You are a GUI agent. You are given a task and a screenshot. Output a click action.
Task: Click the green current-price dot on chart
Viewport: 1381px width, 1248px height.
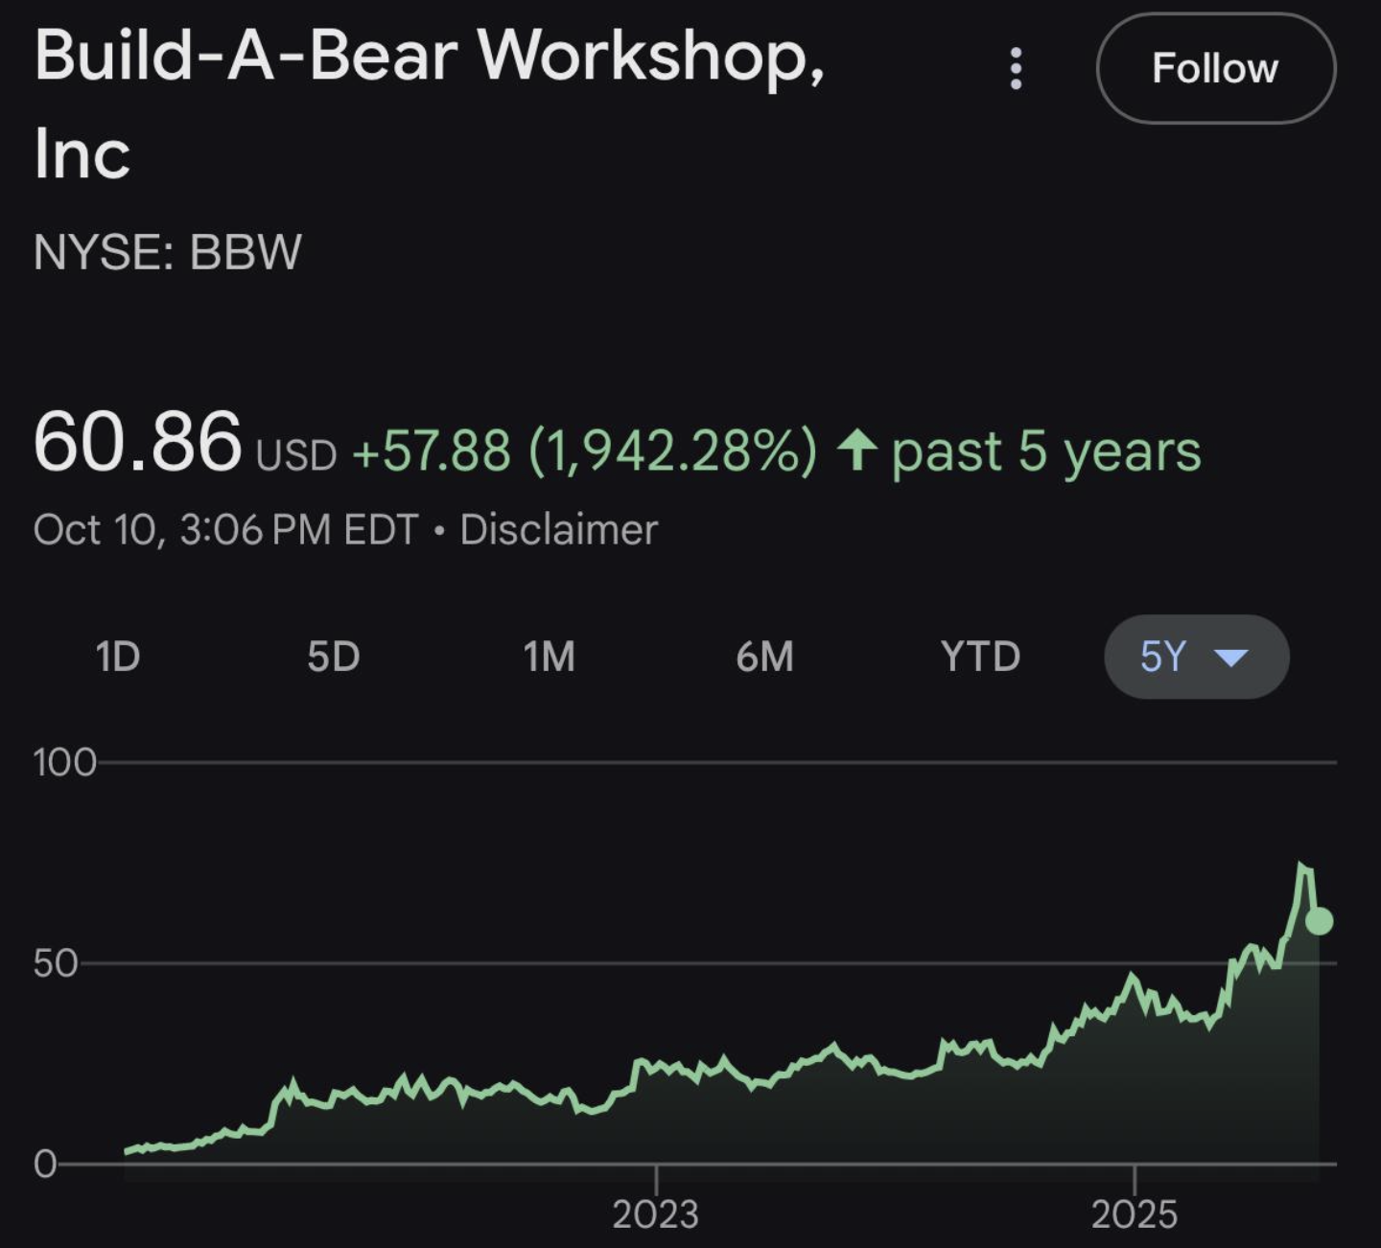(x=1319, y=921)
